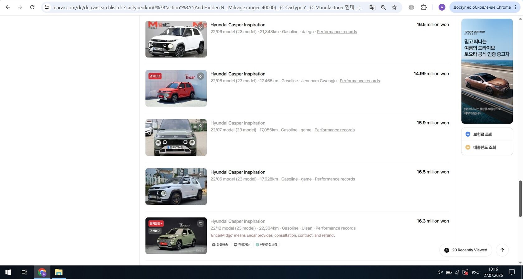
Task: Bookmark this page with the star
Action: point(394,7)
